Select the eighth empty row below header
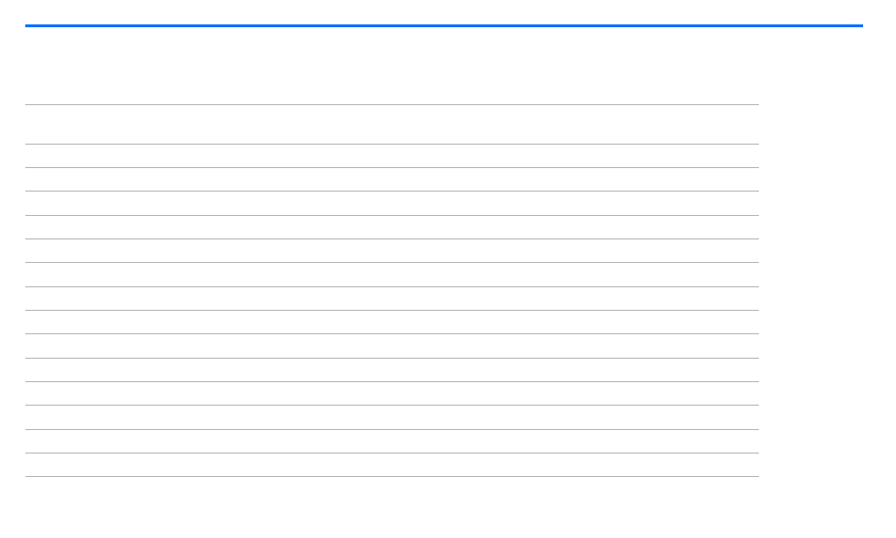 (392, 322)
